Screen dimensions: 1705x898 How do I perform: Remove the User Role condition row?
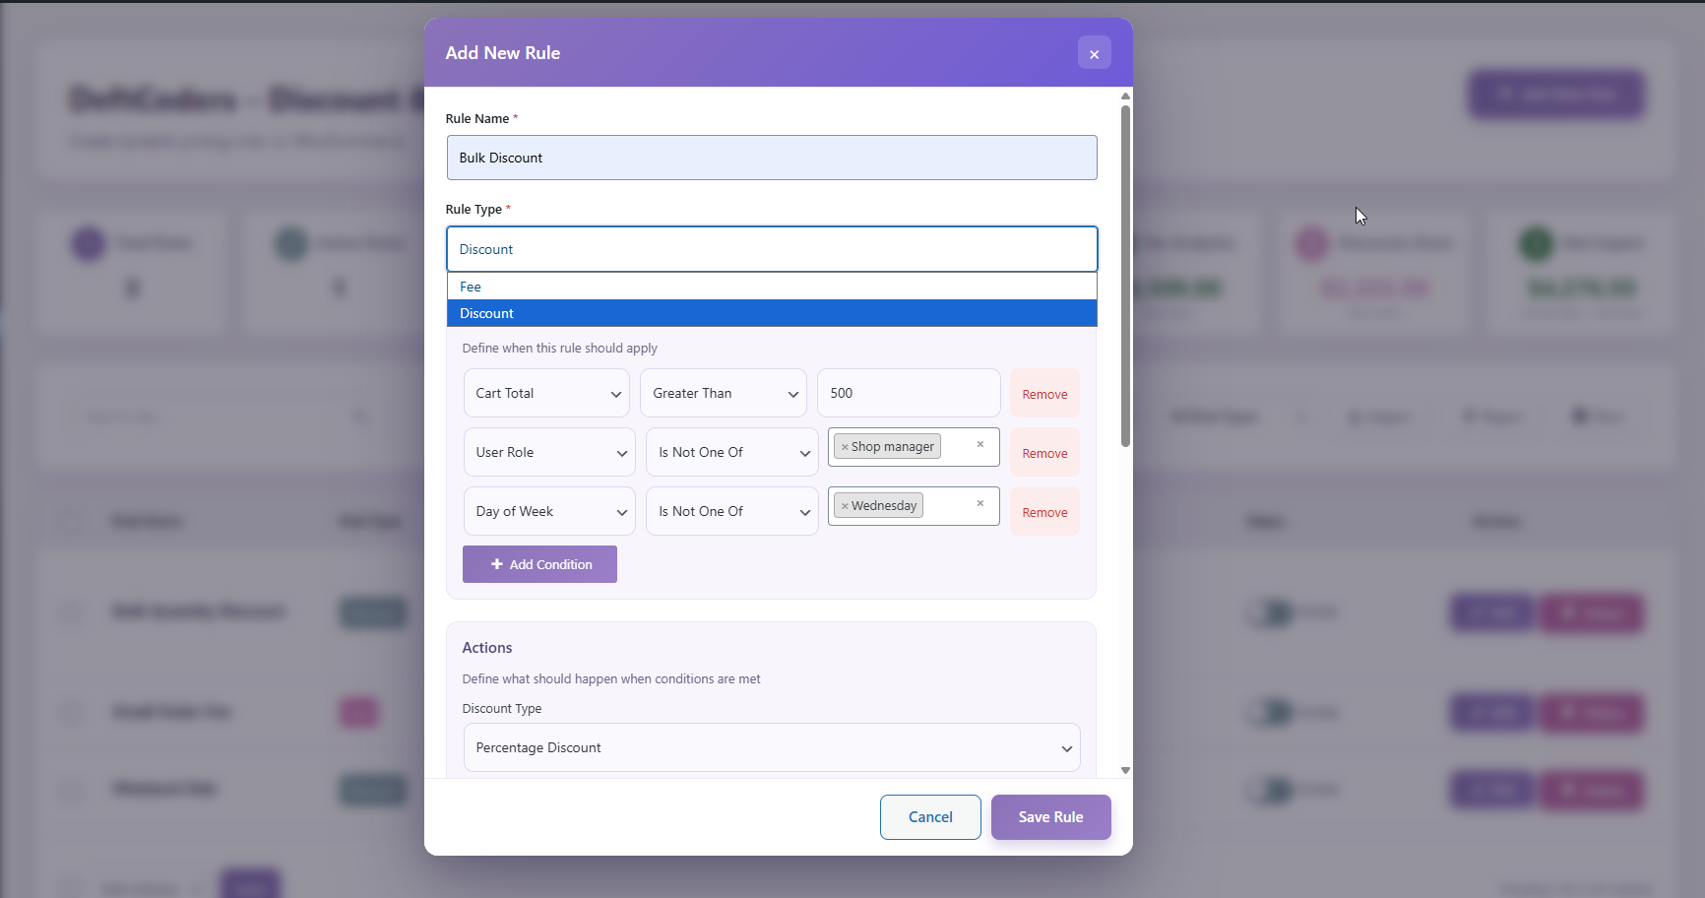pos(1044,452)
